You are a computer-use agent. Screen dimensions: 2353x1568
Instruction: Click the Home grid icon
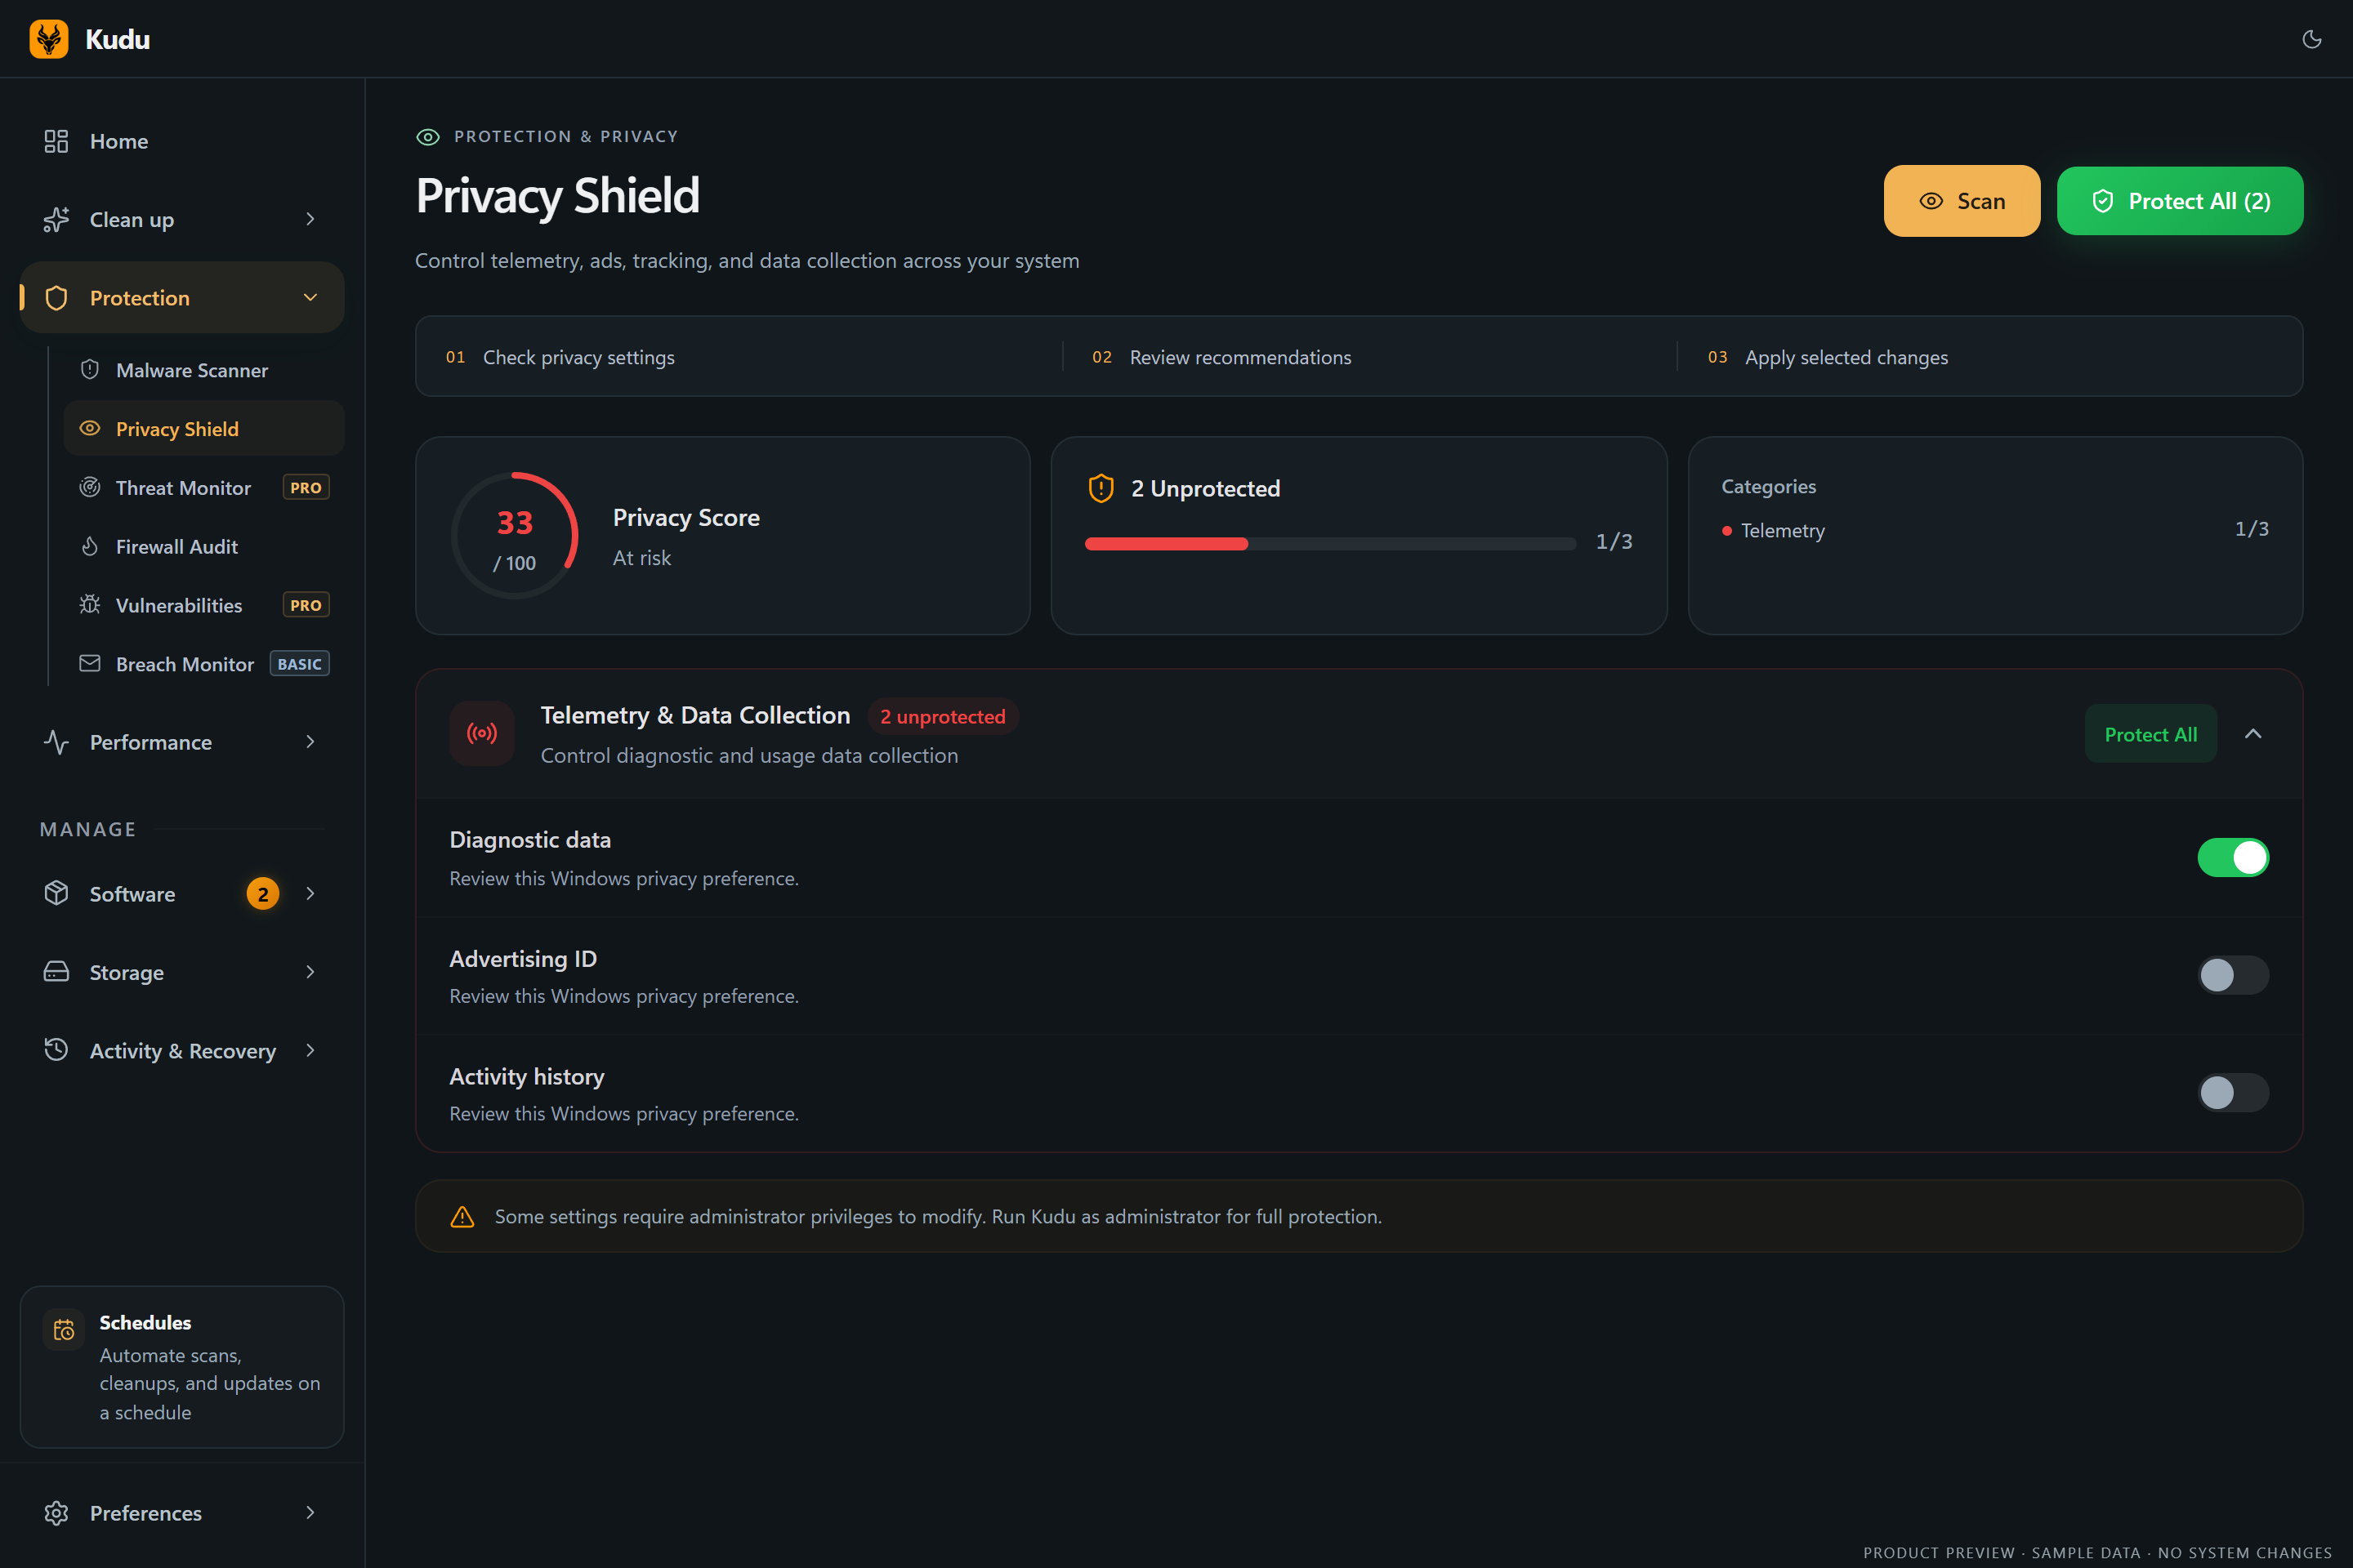click(x=56, y=141)
